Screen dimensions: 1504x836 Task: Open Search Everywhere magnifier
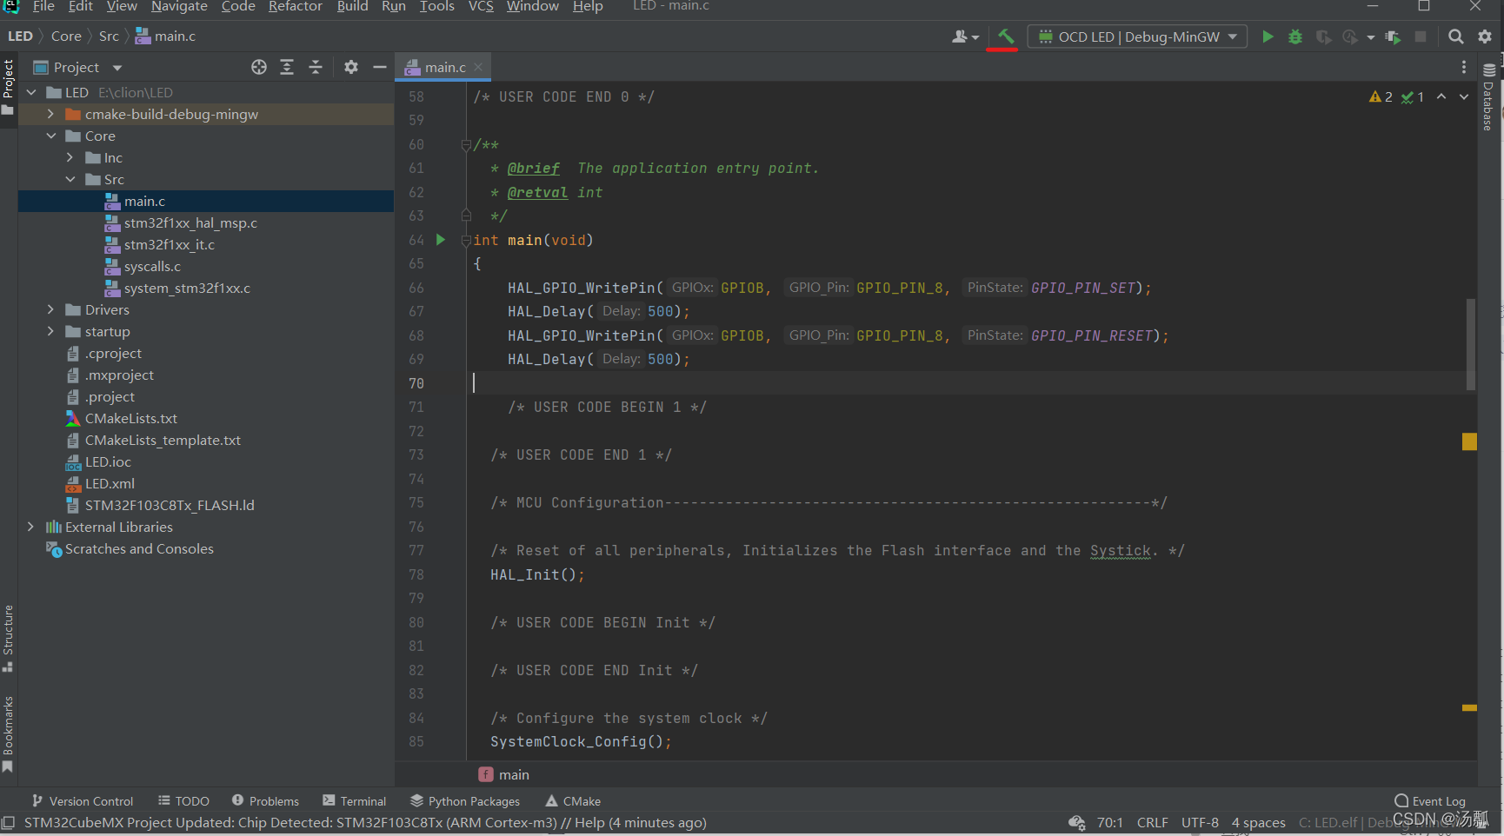[x=1455, y=36]
